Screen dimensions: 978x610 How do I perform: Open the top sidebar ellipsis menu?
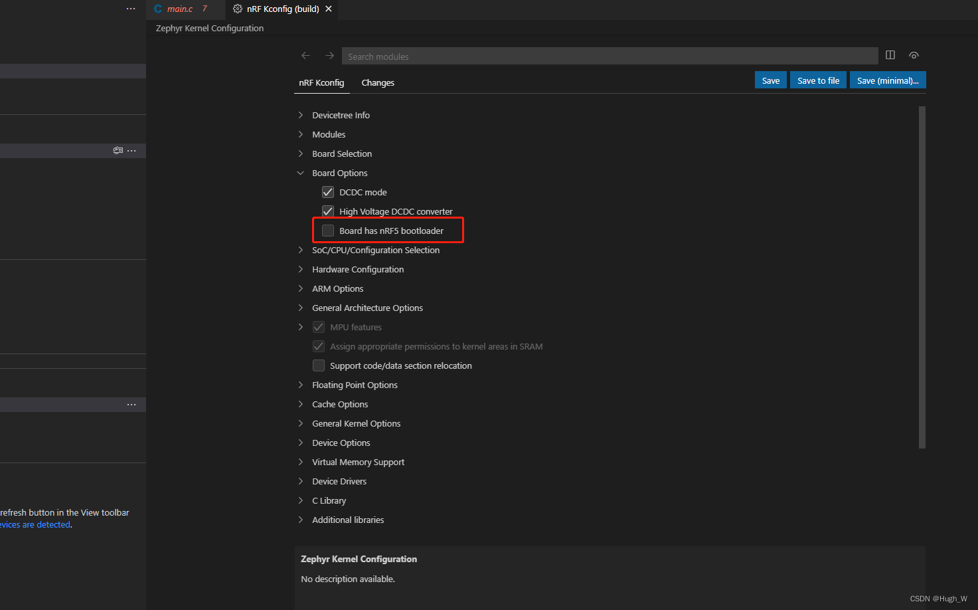[x=131, y=9]
